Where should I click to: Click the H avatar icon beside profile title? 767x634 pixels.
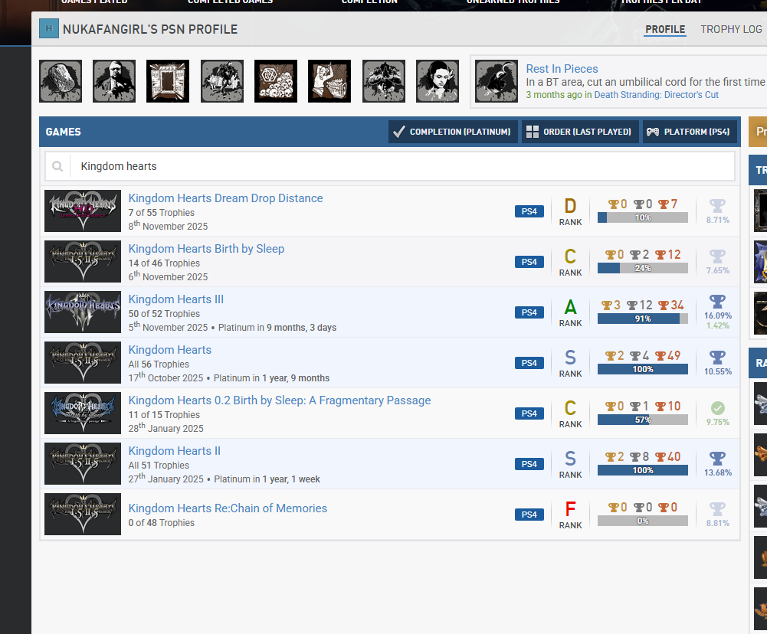[x=49, y=29]
